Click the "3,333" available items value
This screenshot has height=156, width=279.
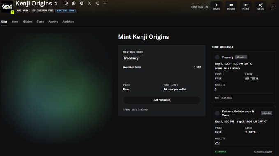[197, 67]
